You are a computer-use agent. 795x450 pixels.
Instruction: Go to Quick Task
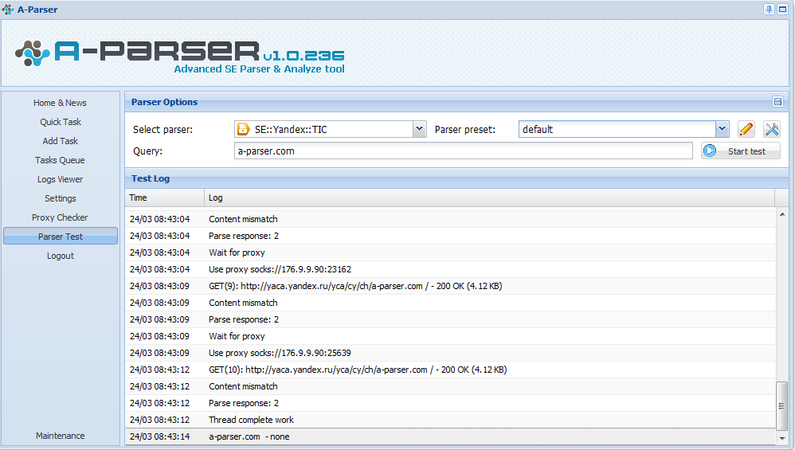pos(60,122)
